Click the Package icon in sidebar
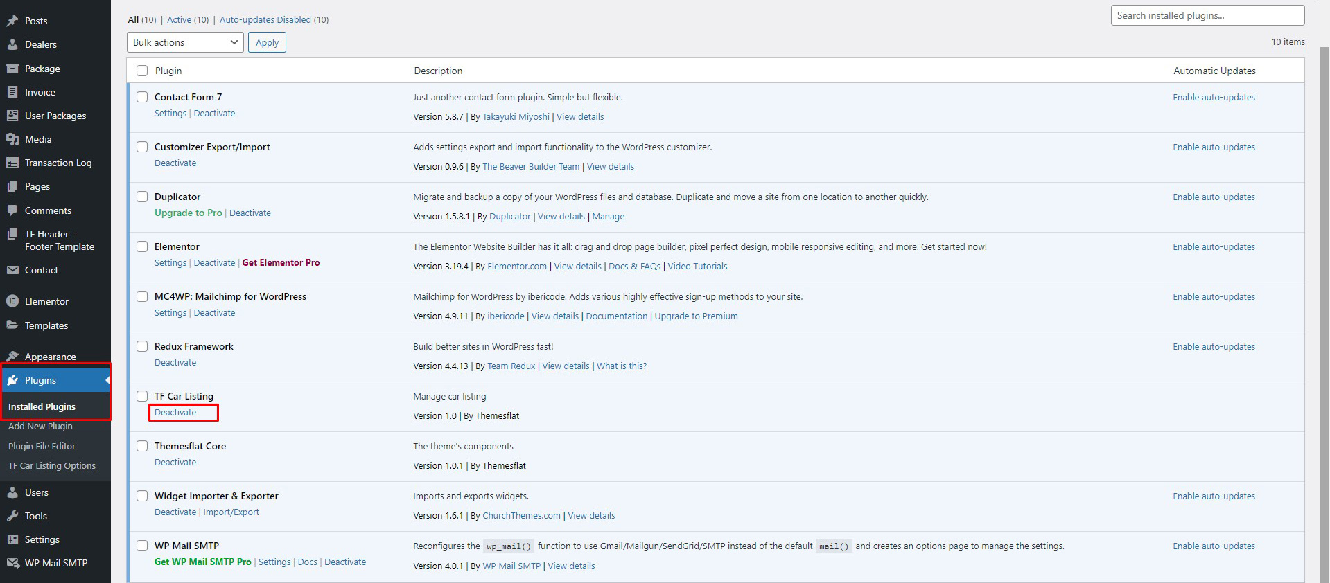 (12, 69)
